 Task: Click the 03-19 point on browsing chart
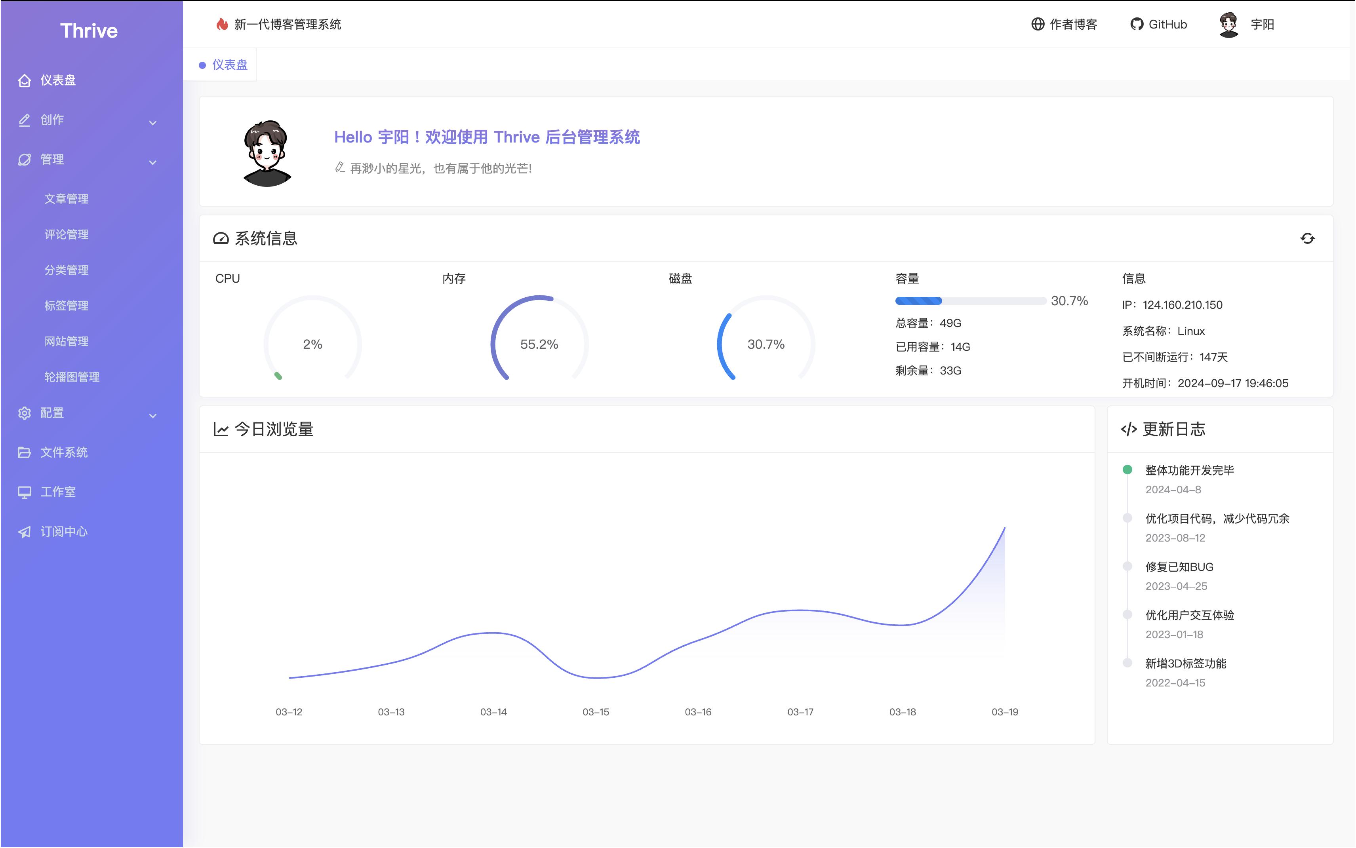coord(1004,527)
